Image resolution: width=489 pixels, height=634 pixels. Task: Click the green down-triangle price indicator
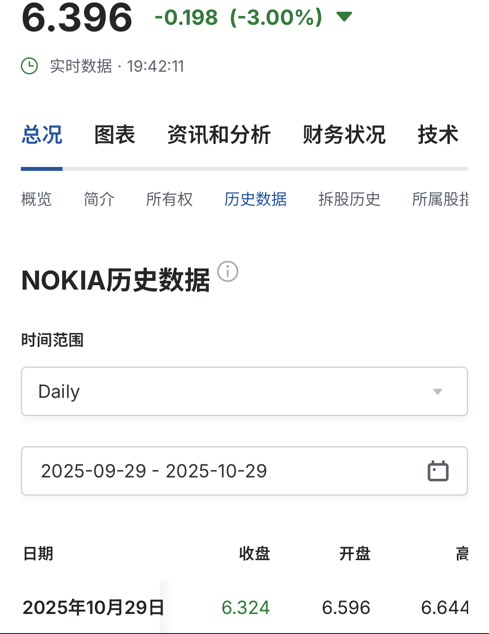click(344, 17)
